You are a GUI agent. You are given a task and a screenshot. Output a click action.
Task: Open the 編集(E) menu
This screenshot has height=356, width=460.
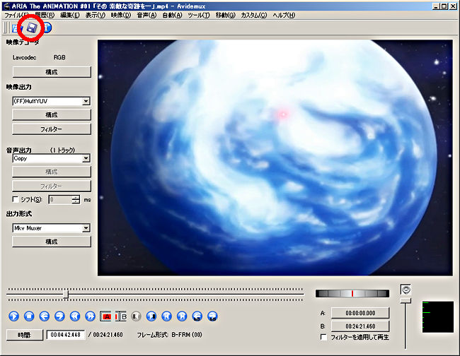pos(70,16)
